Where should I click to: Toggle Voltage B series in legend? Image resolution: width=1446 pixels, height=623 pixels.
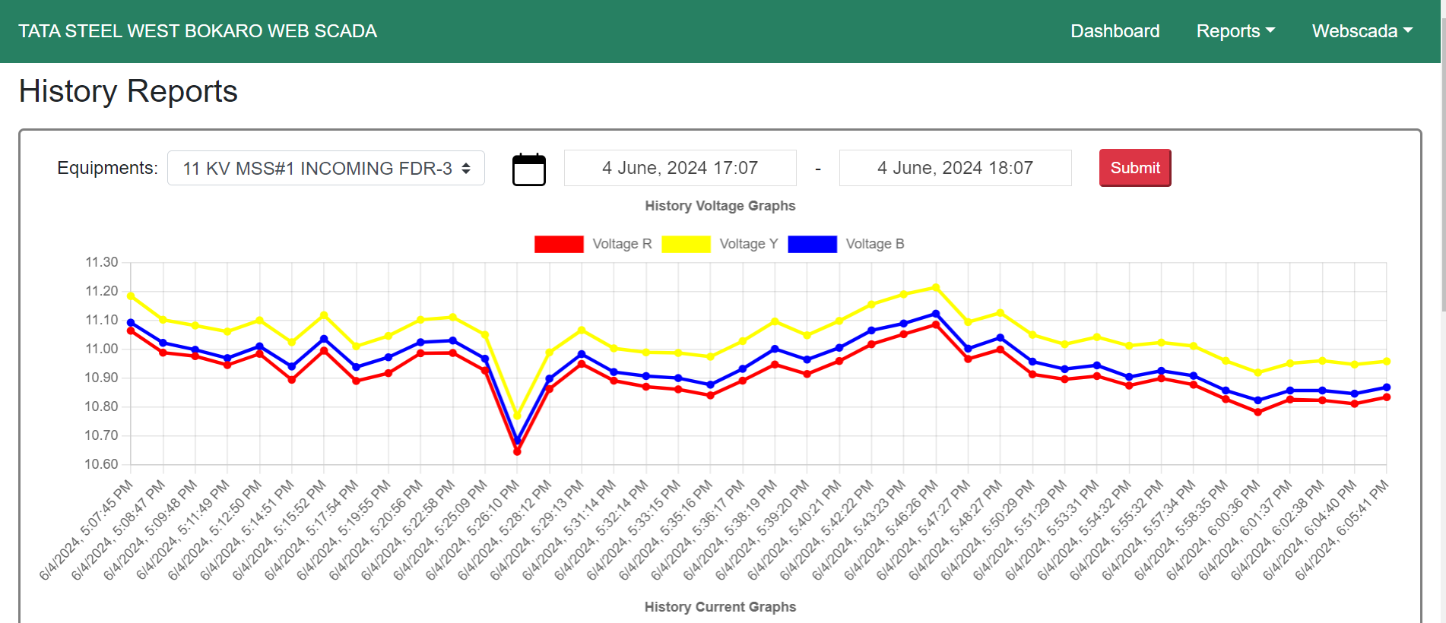tap(874, 244)
